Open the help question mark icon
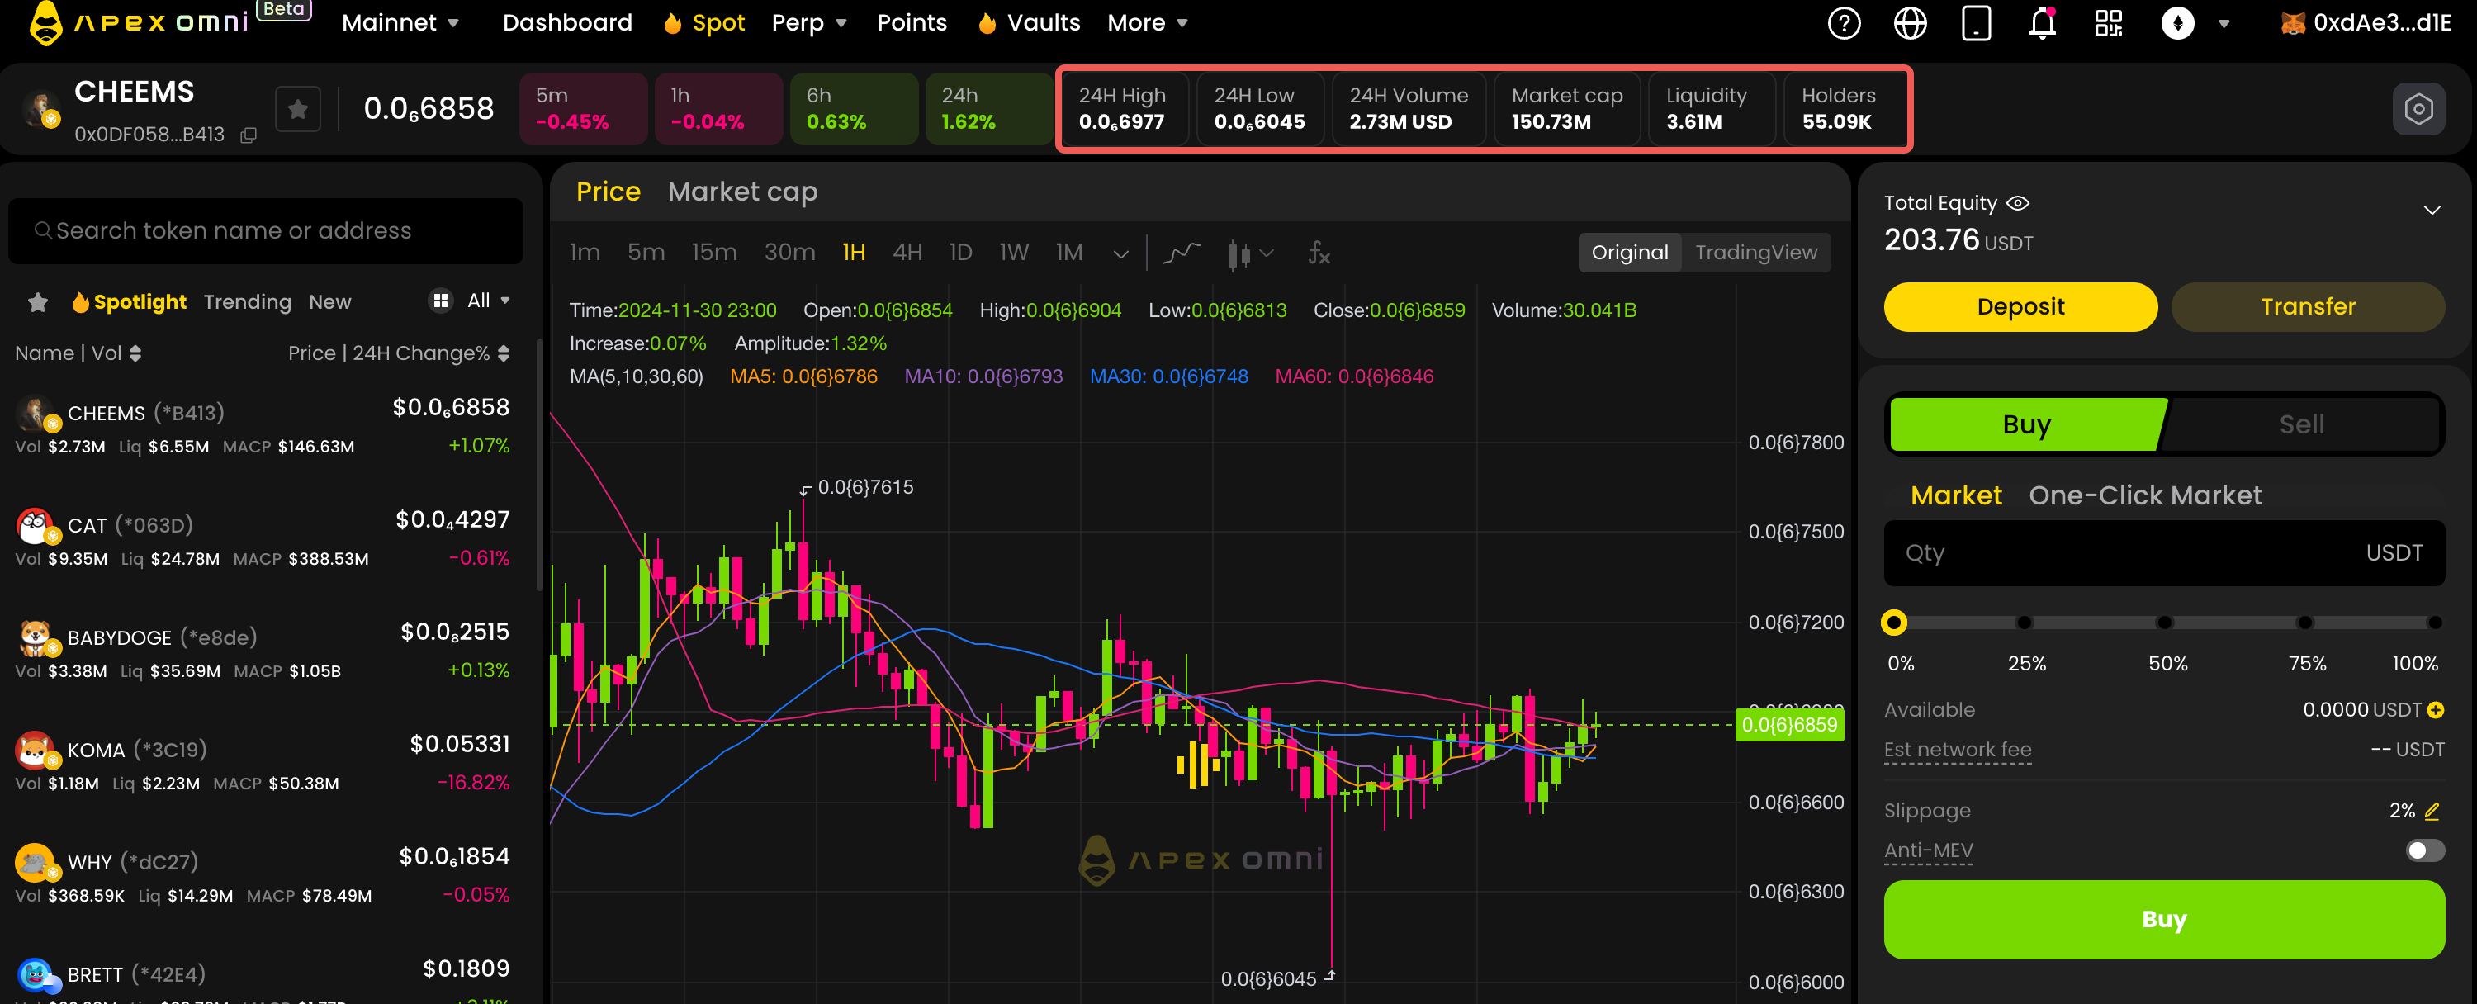Screen dimensions: 2477x1004 click(1844, 23)
